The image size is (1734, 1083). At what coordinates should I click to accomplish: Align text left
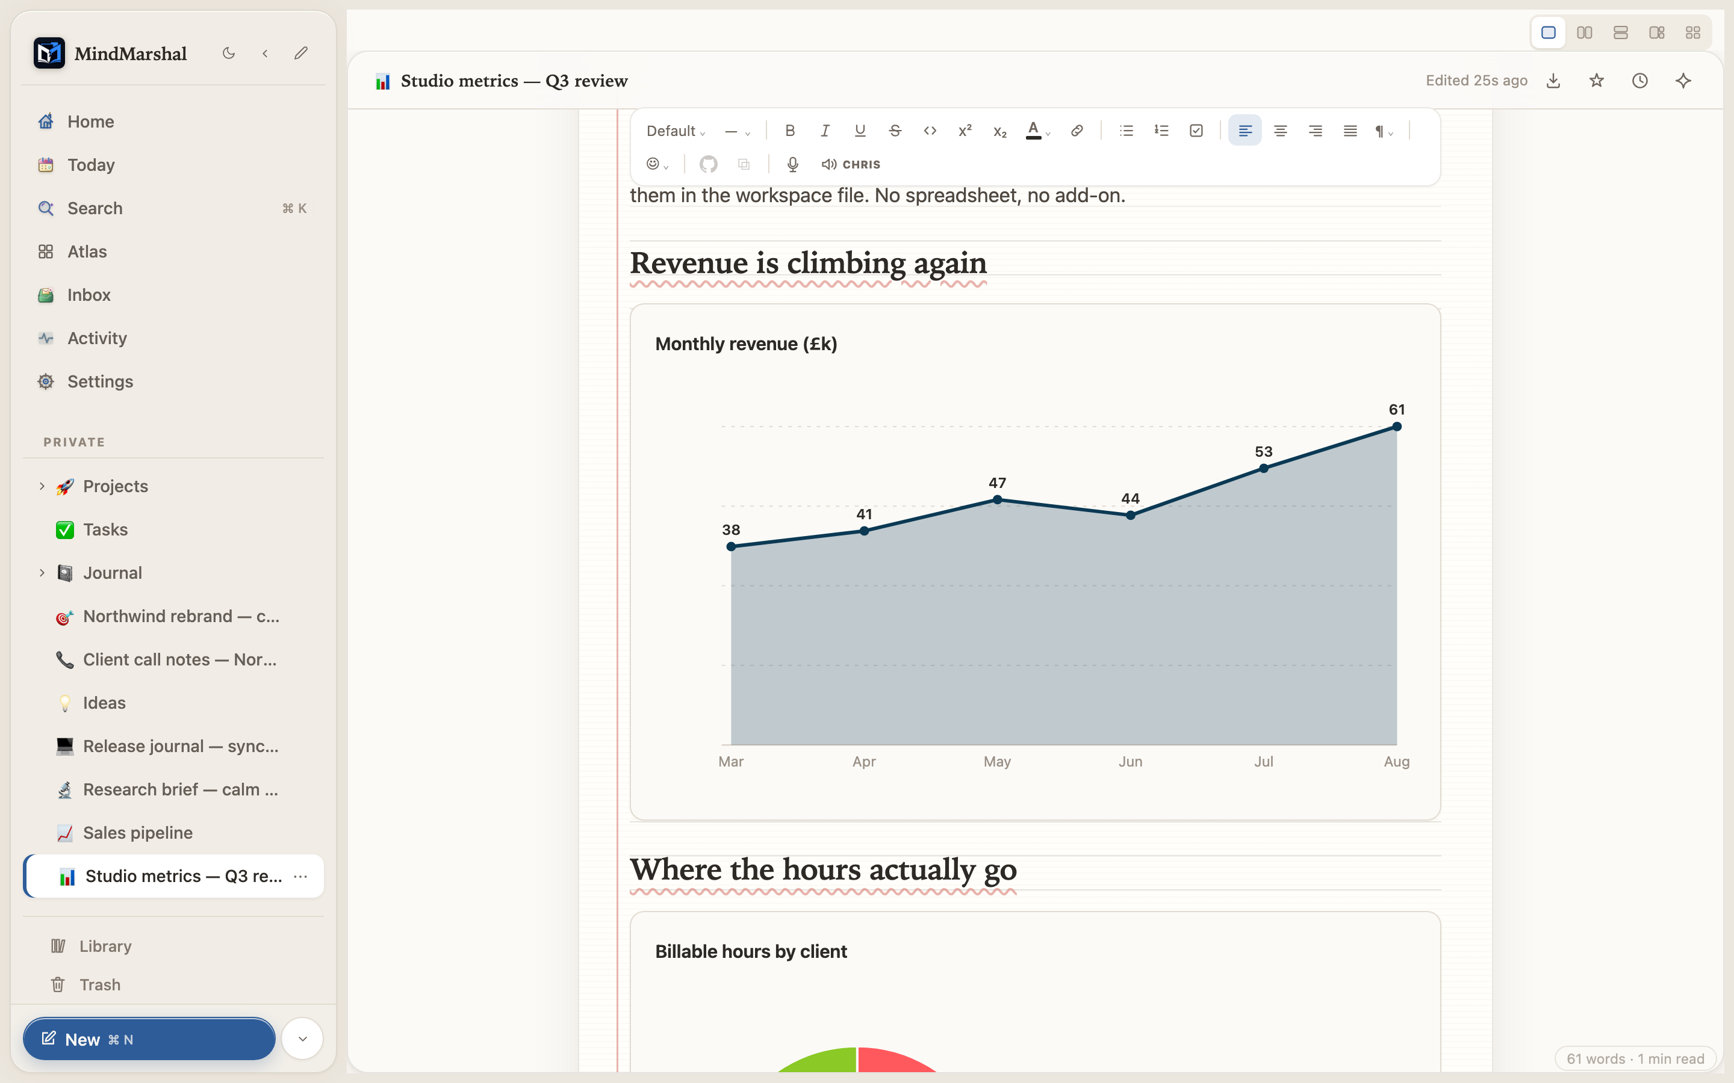pyautogui.click(x=1245, y=131)
